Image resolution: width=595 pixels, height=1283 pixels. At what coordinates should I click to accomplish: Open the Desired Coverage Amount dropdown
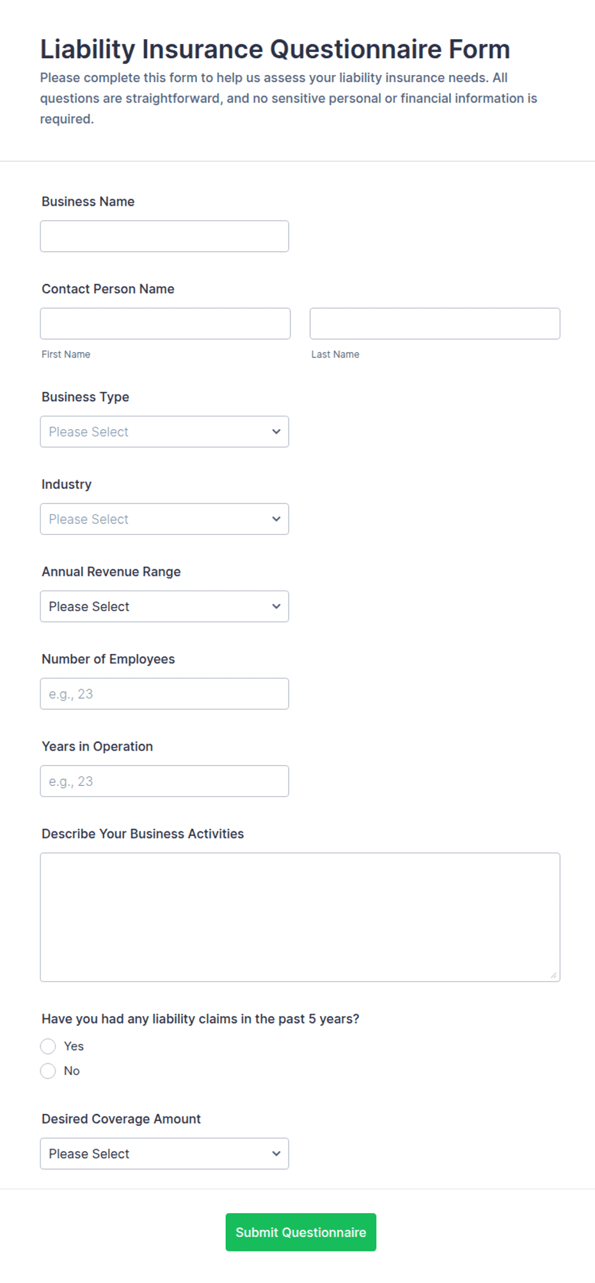click(164, 1153)
